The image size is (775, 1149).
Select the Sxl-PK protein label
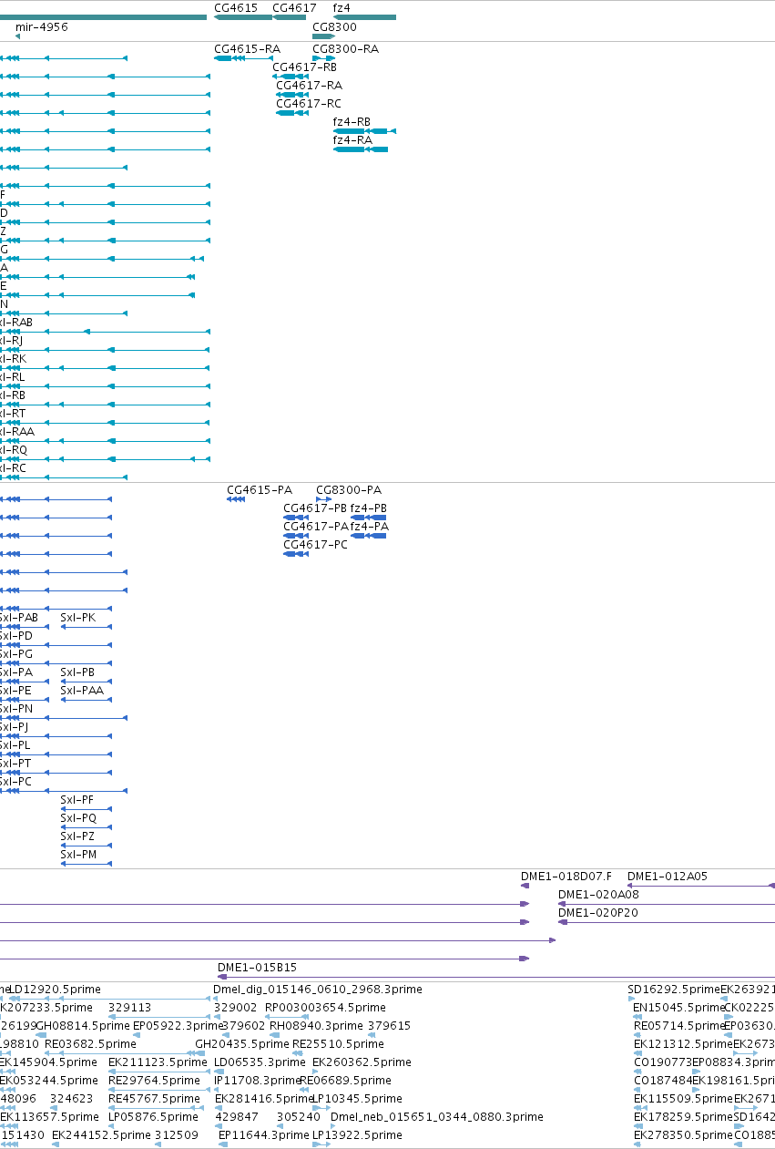[x=77, y=618]
